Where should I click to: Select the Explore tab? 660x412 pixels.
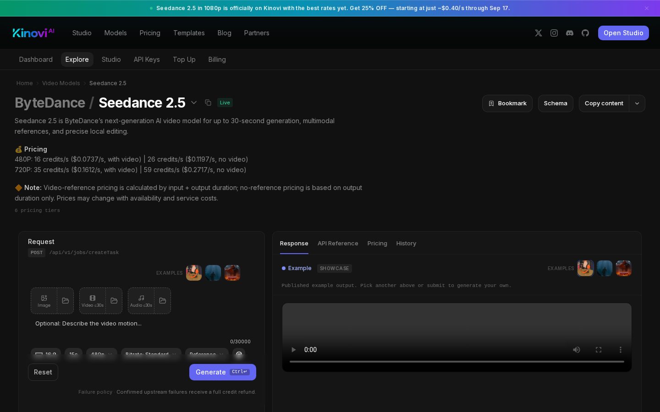tap(77, 60)
